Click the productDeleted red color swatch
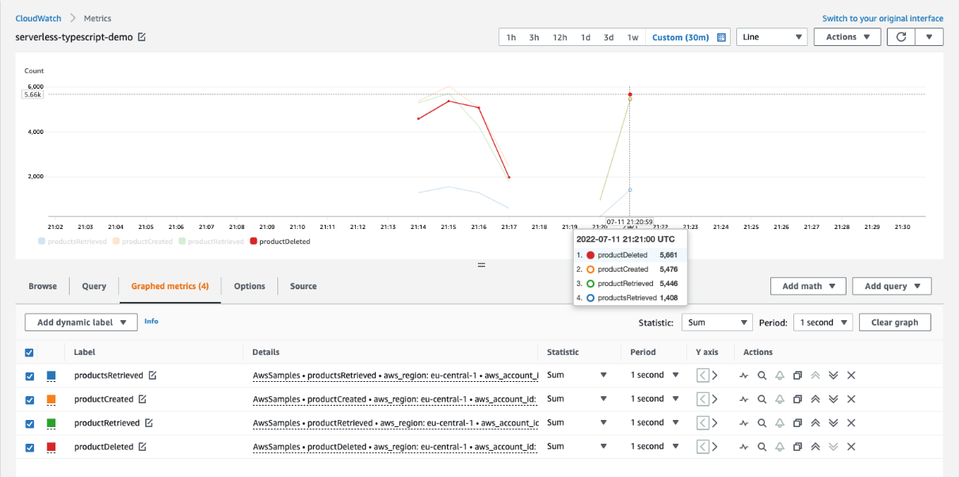This screenshot has width=959, height=477. click(52, 447)
